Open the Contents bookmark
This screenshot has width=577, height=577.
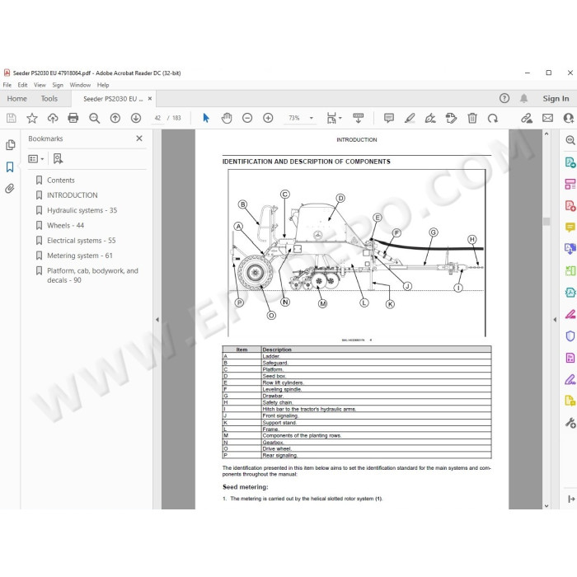coord(61,181)
